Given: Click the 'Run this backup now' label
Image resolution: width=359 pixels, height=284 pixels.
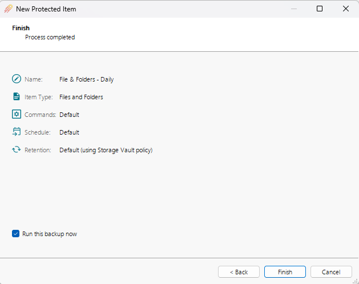Looking at the screenshot, I should 50,234.
